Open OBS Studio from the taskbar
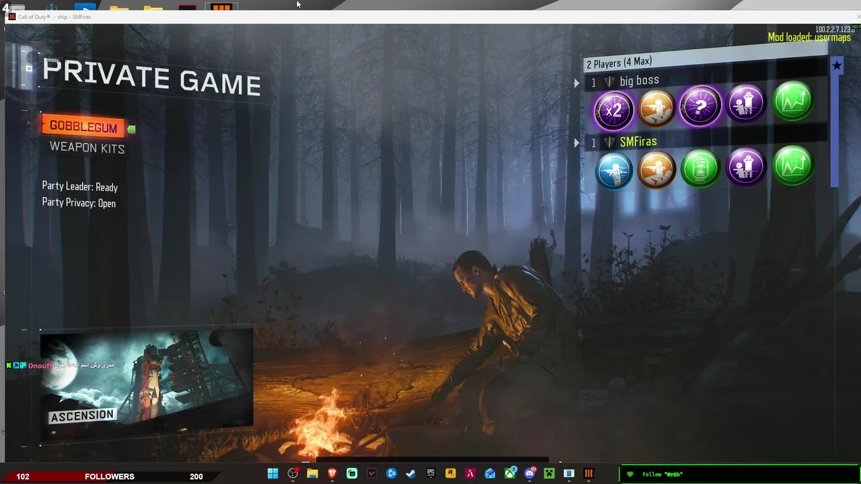This screenshot has width=861, height=484. click(x=293, y=474)
